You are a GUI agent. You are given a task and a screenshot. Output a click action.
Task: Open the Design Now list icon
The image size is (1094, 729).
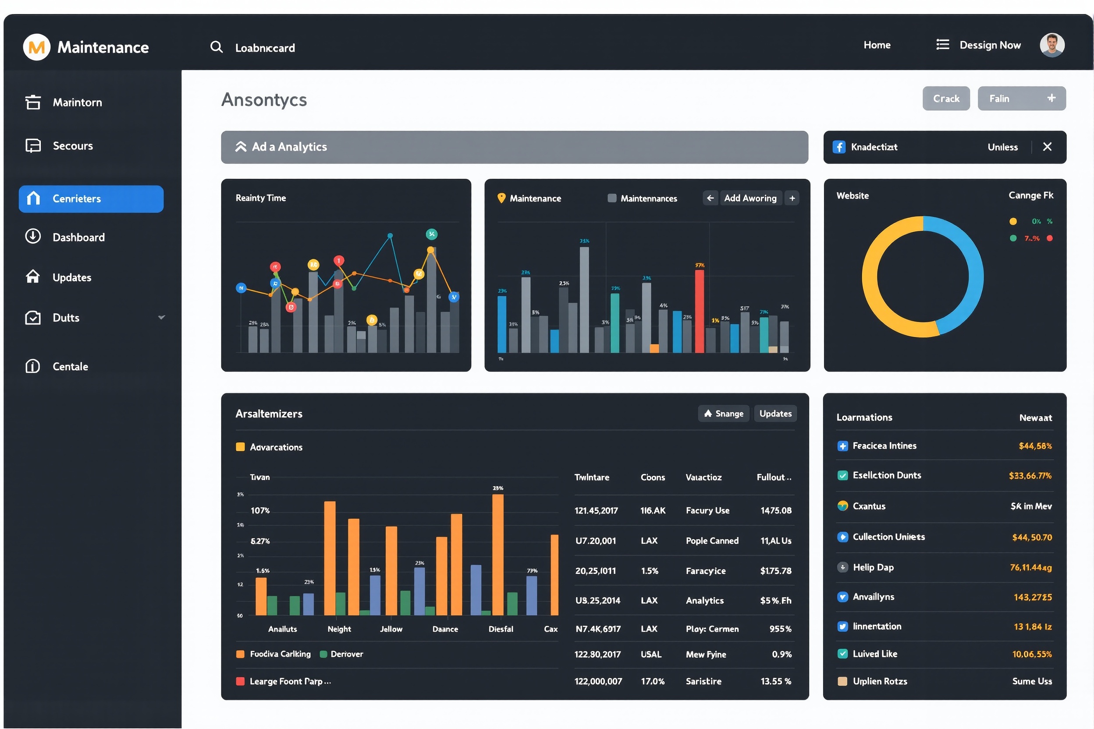942,45
